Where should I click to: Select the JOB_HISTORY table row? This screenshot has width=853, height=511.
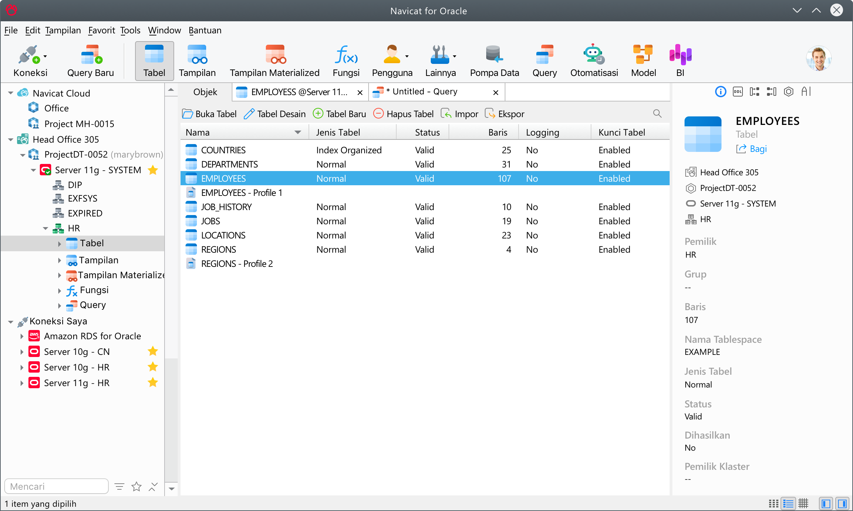tap(425, 207)
